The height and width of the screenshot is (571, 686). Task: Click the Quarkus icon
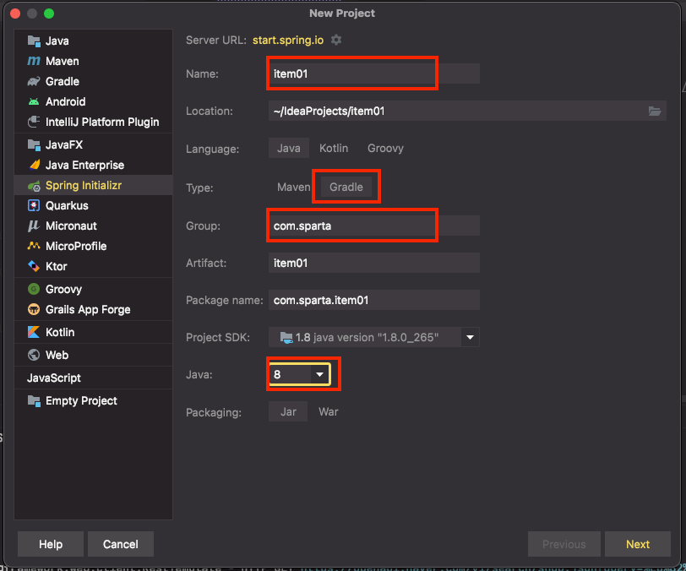[34, 205]
